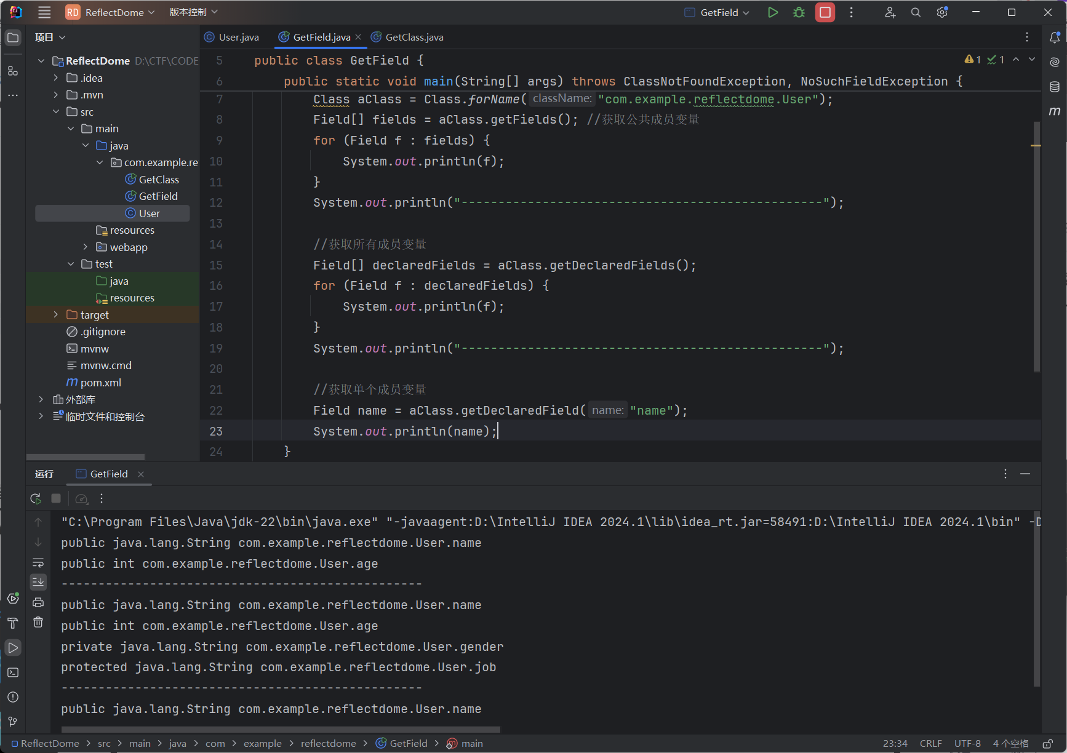The image size is (1067, 753).
Task: Open Search Everywhere magnifier icon
Action: pos(916,12)
